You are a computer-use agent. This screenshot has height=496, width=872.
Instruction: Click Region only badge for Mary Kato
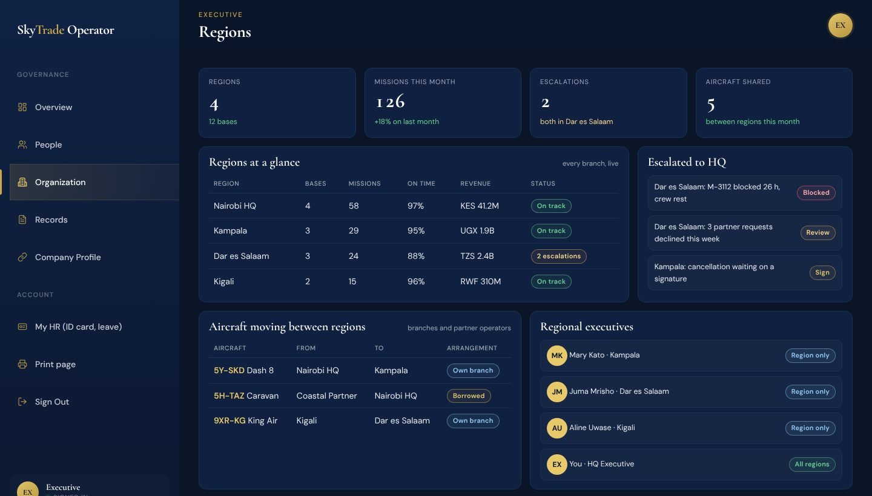(810, 356)
